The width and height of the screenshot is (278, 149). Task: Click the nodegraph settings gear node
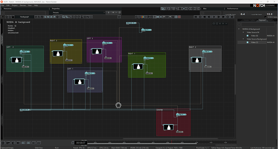coord(118,105)
